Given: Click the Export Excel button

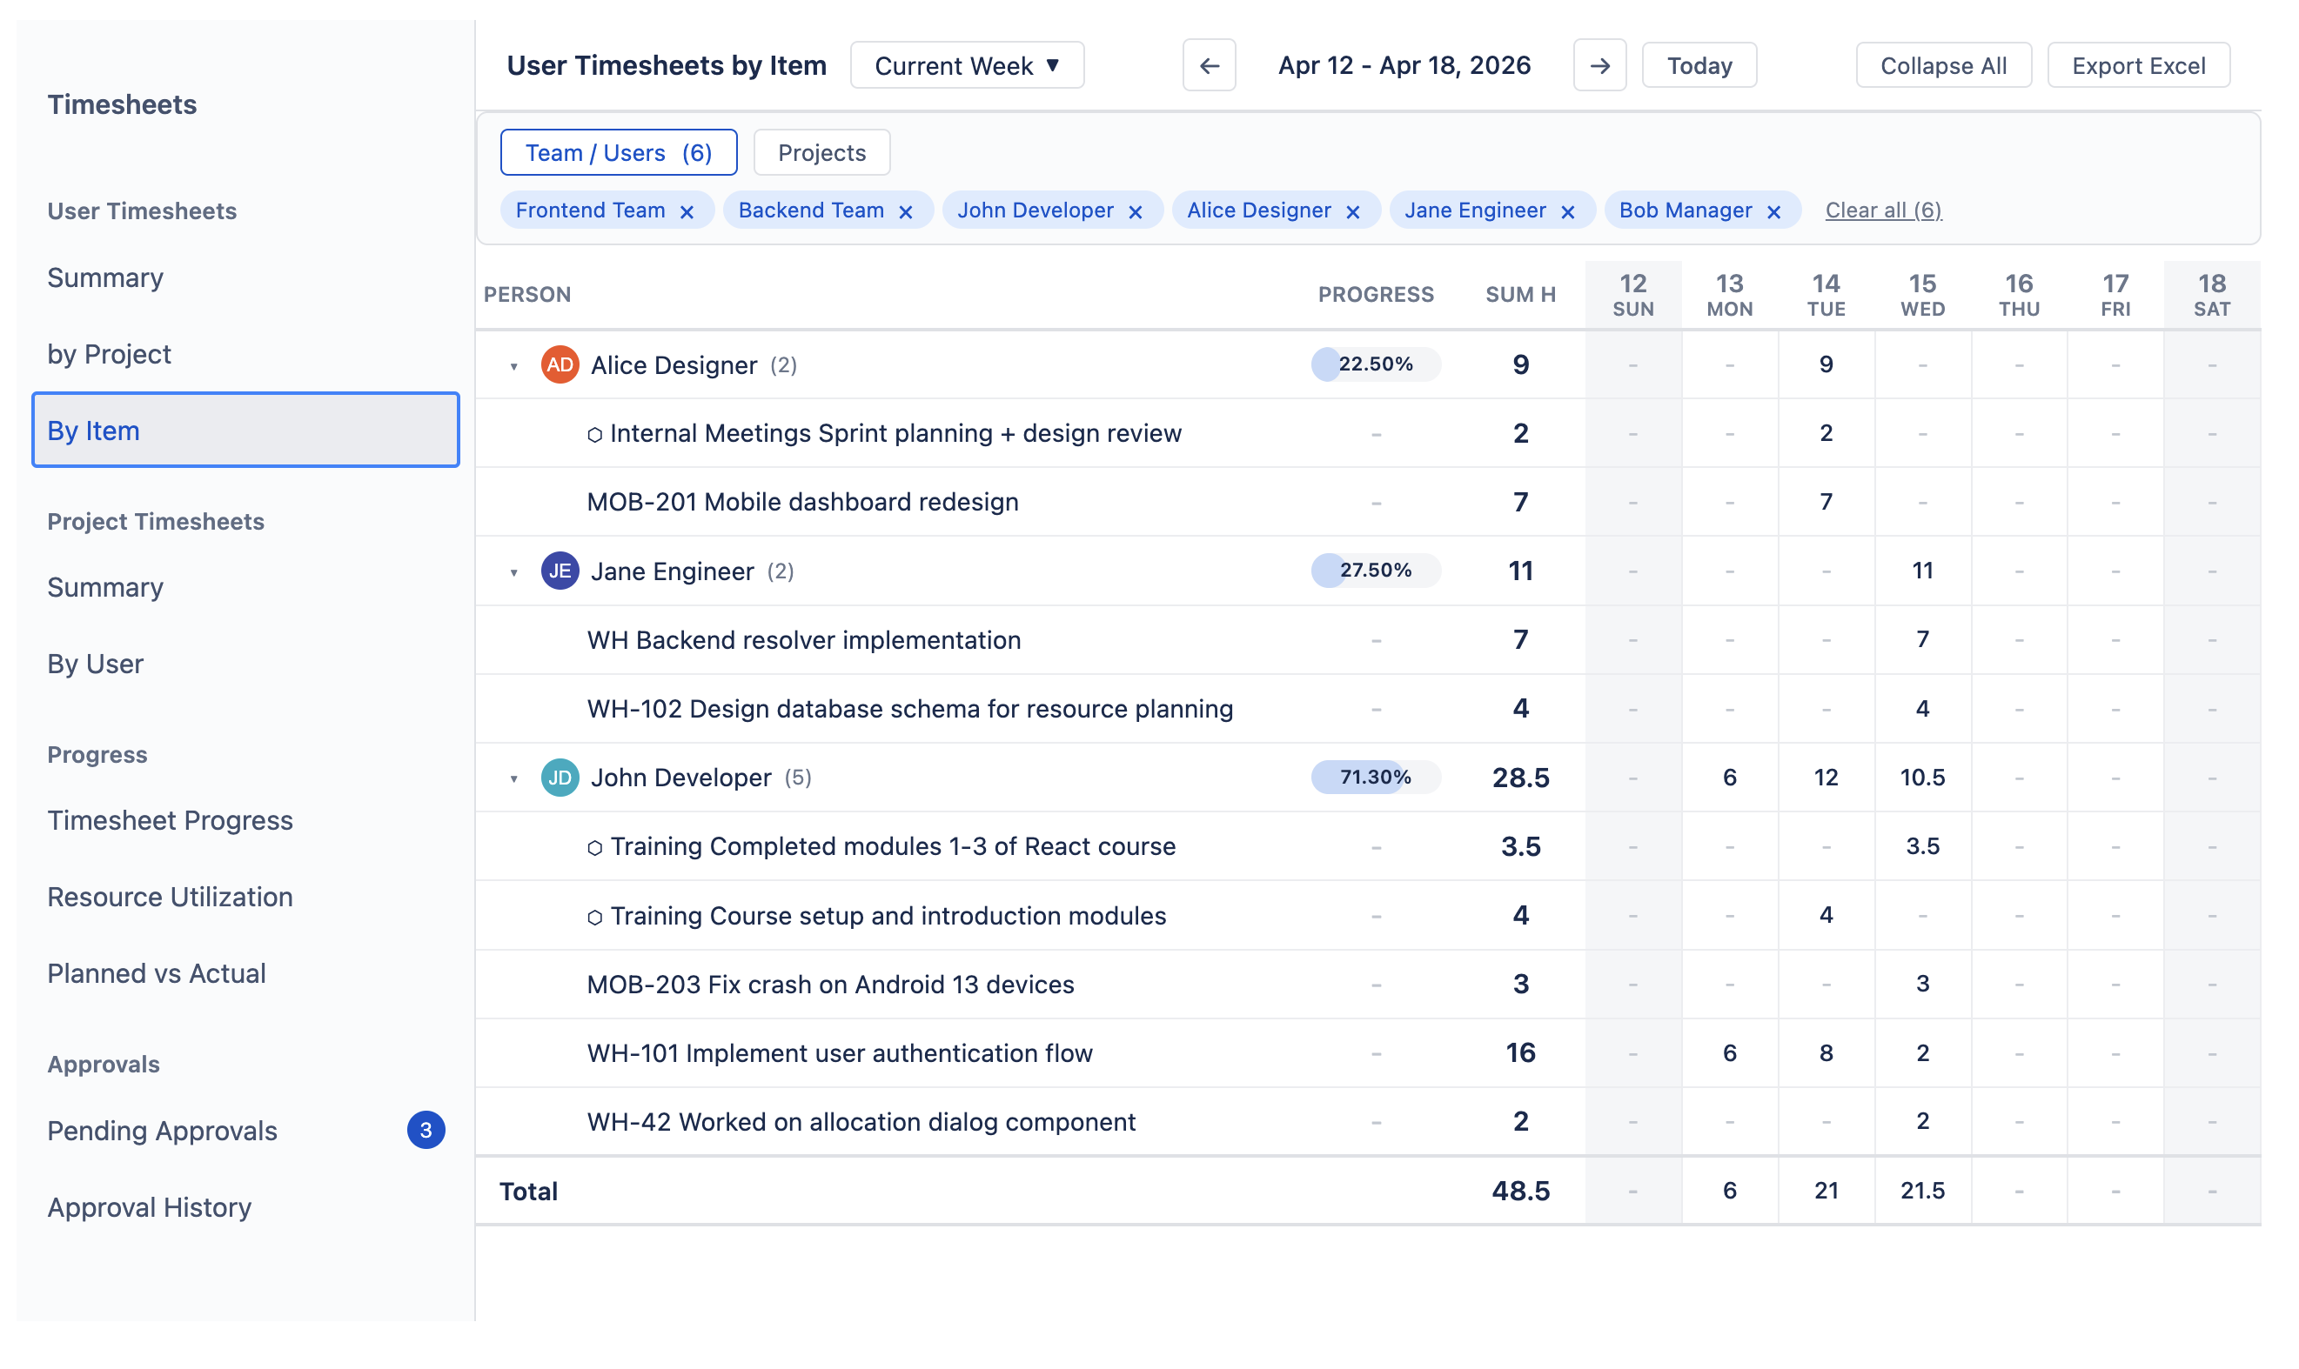Looking at the screenshot, I should pyautogui.click(x=2138, y=64).
